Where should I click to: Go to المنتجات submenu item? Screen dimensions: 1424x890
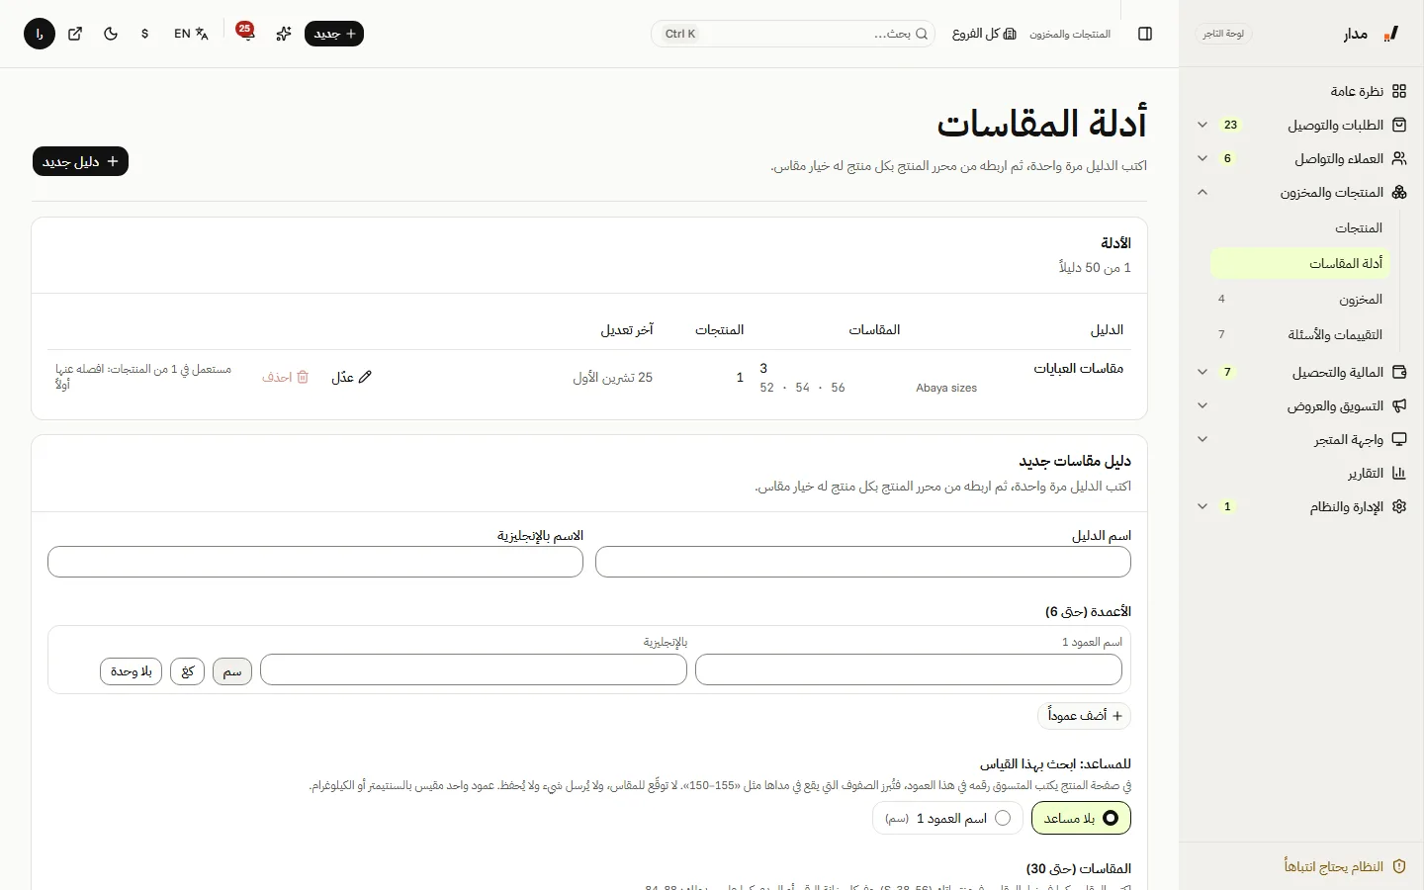tap(1300, 227)
